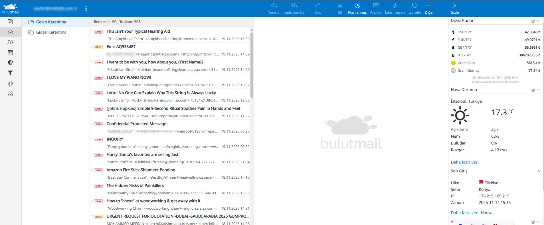This screenshot has width=544, height=225.
Task: Open 'Daha fazla veri' link under weather
Action: pos(464,162)
